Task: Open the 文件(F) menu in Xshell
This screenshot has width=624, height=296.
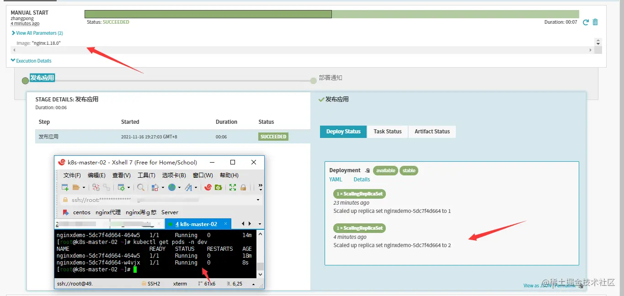Action: [72, 175]
